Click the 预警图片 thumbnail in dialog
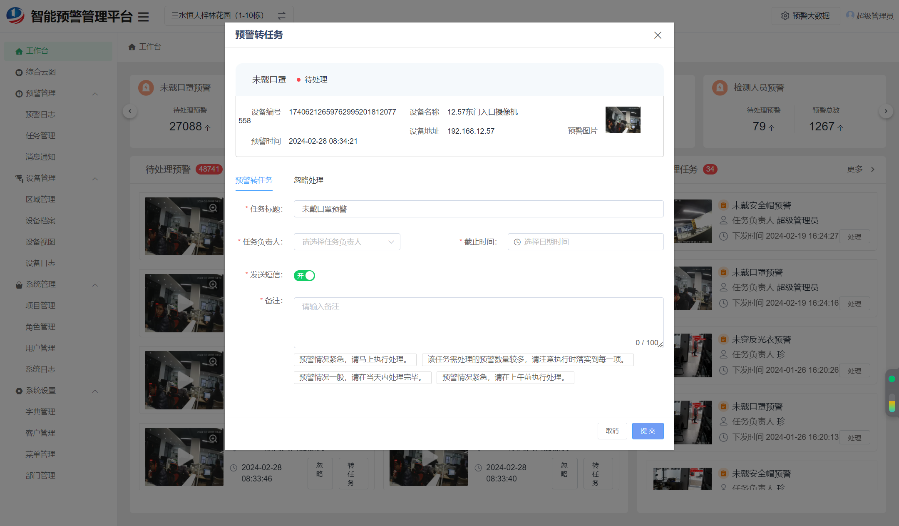Screen dimensions: 899x526 pyautogui.click(x=623, y=120)
